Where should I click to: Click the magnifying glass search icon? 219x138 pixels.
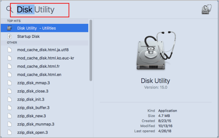click(x=9, y=9)
